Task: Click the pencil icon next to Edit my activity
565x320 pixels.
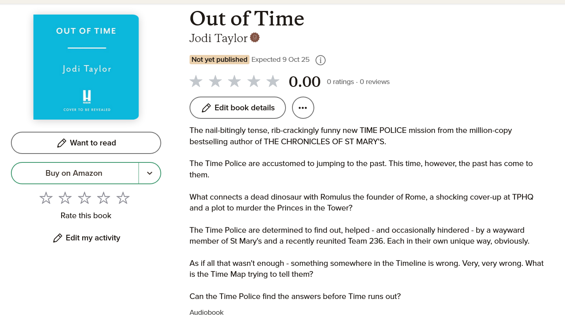Action: point(58,238)
